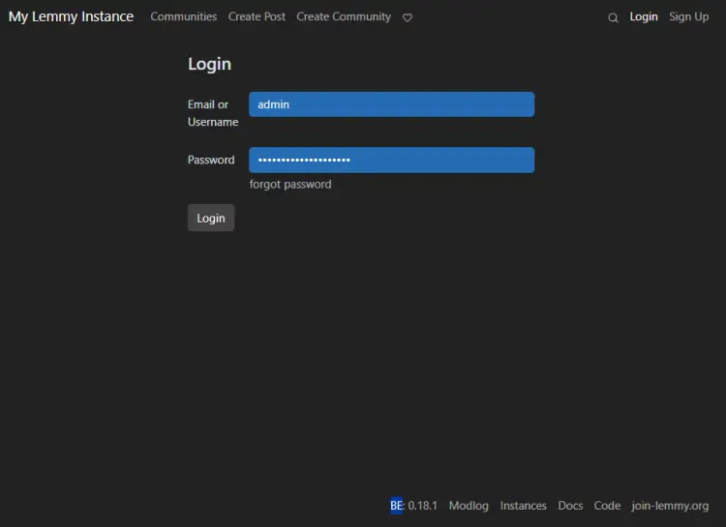Open search via magnifier icon
The height and width of the screenshot is (527, 726).
[613, 17]
